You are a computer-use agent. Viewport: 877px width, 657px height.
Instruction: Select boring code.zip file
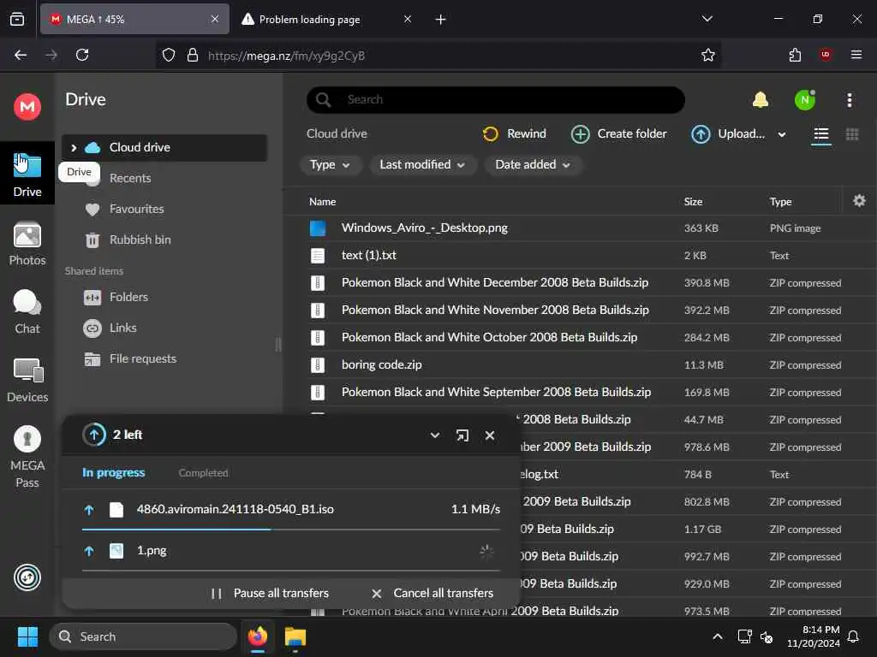coord(582,364)
